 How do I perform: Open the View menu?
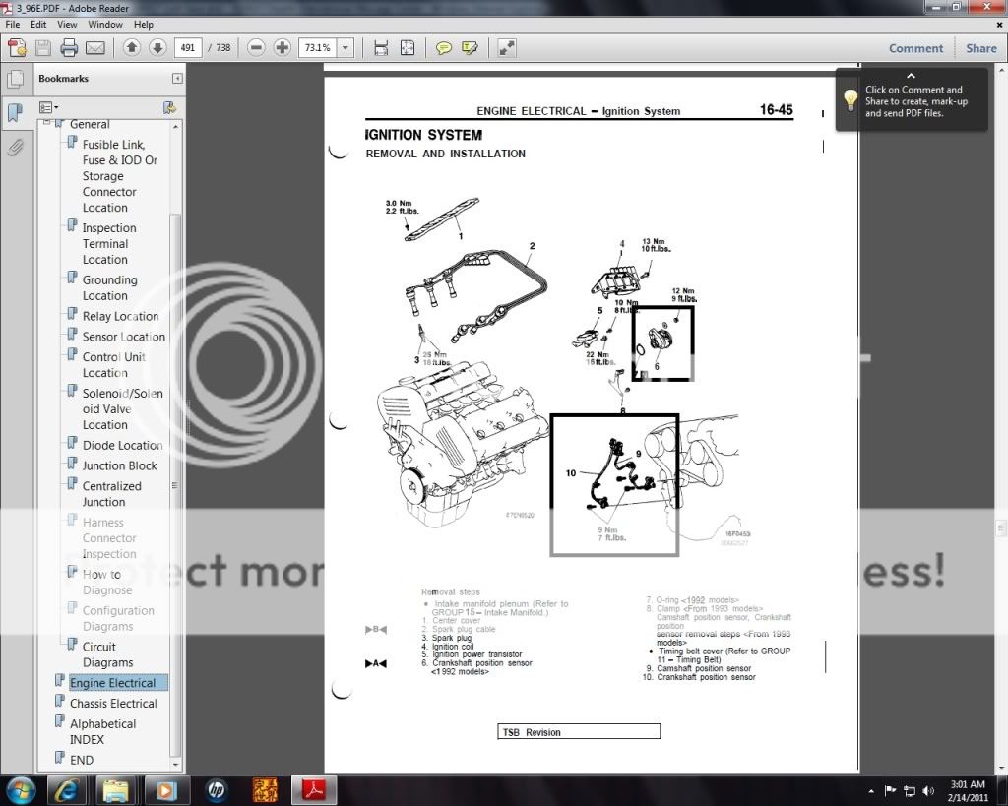pos(67,24)
